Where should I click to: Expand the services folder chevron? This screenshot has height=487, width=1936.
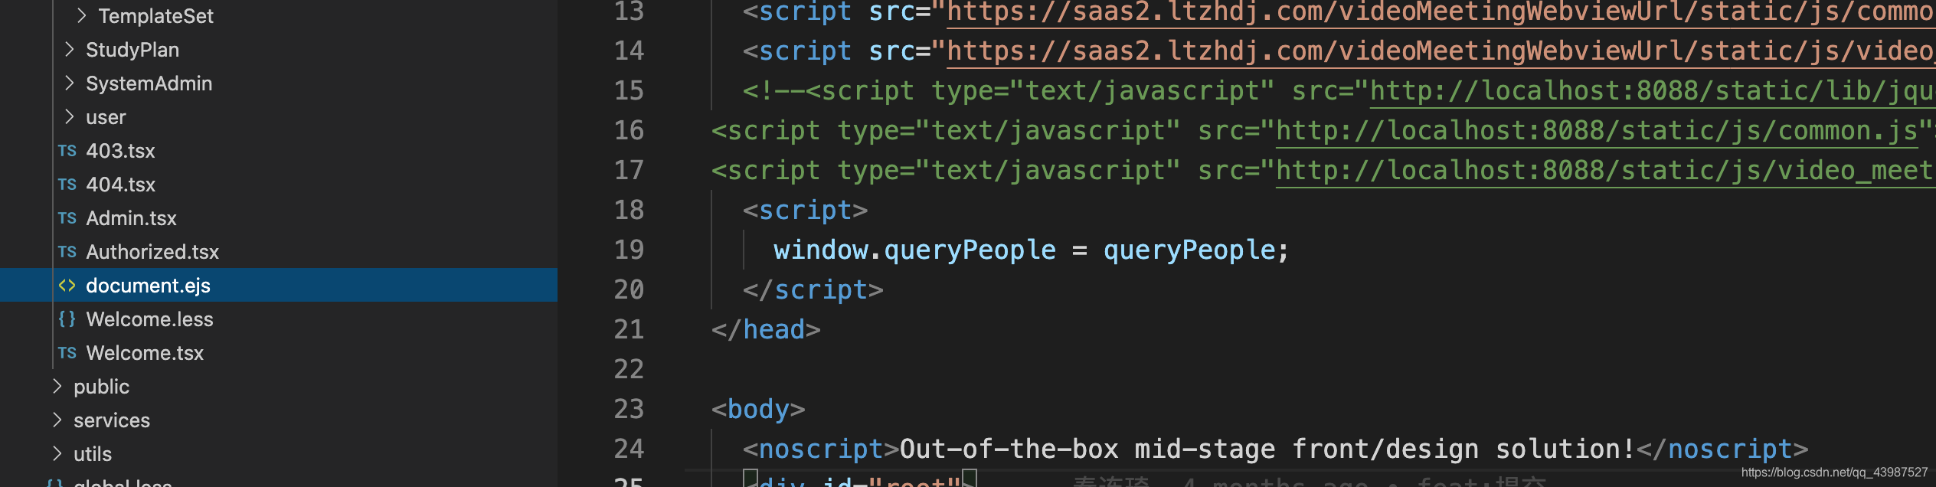point(57,420)
